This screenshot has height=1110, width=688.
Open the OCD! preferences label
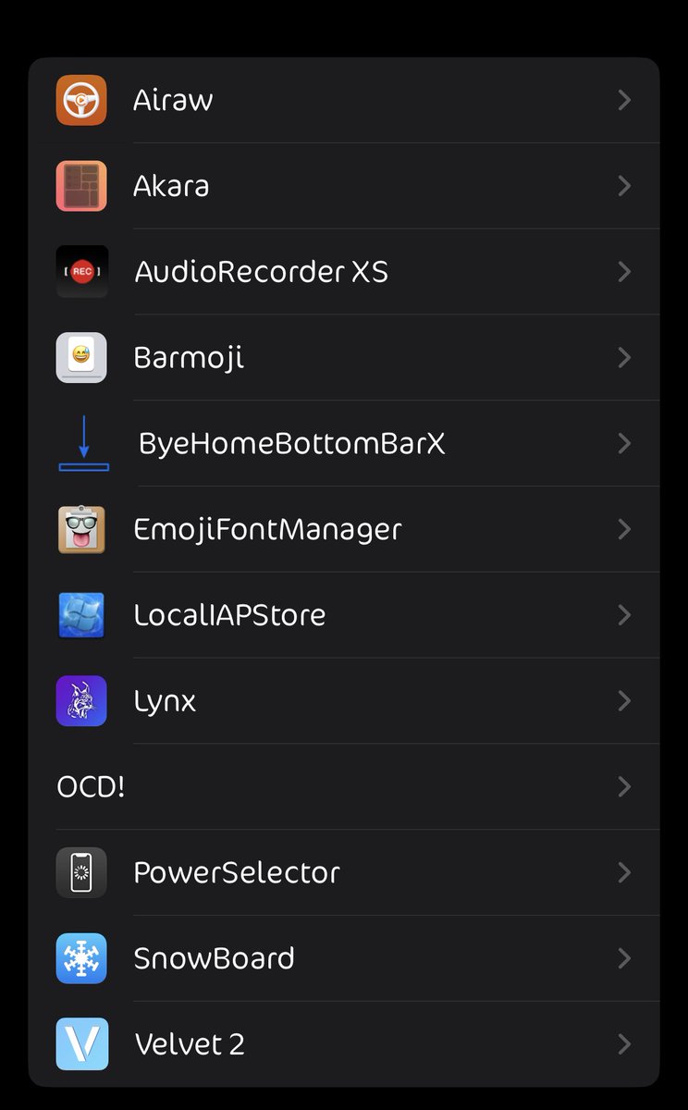click(x=91, y=787)
